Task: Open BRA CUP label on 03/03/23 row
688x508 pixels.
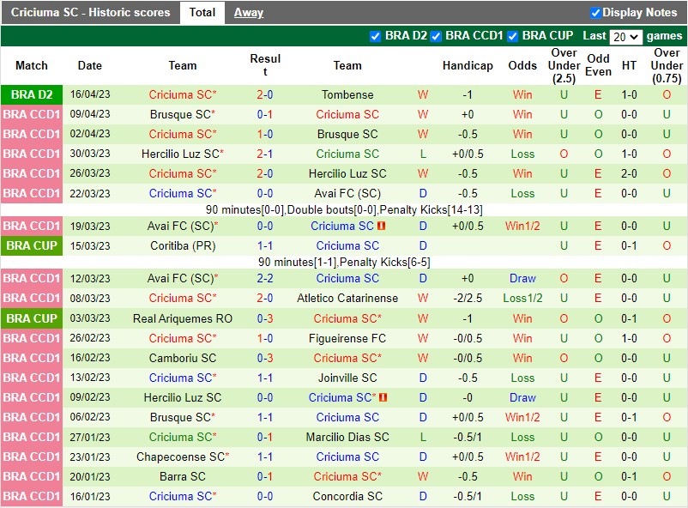Action: coord(32,318)
